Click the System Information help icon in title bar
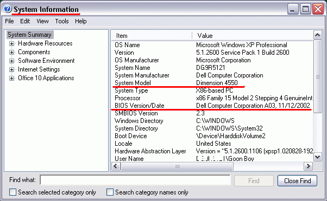Image resolution: width=327 pixels, height=201 pixels. pos(8,9)
